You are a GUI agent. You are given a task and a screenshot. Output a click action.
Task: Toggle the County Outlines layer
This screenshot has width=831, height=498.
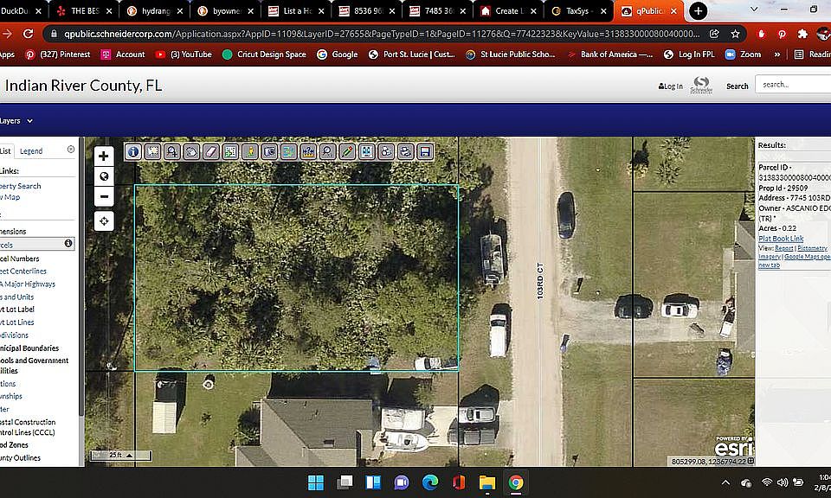20,457
